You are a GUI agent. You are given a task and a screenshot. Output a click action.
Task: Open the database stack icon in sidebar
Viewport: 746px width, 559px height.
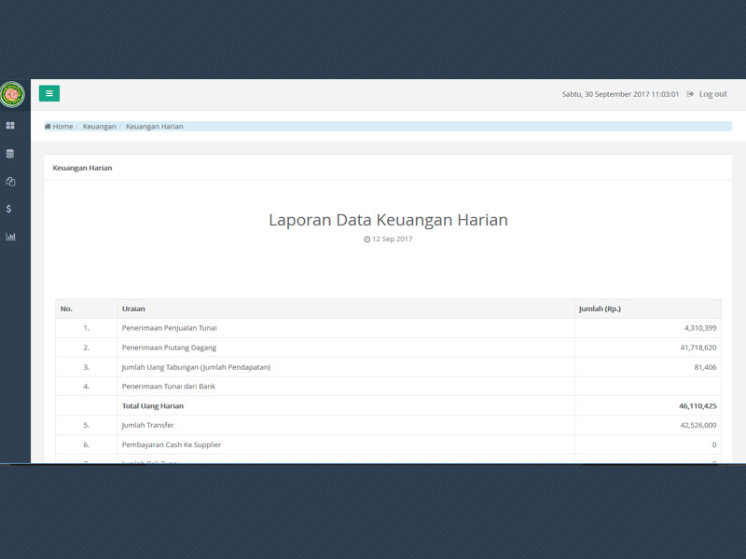[10, 154]
